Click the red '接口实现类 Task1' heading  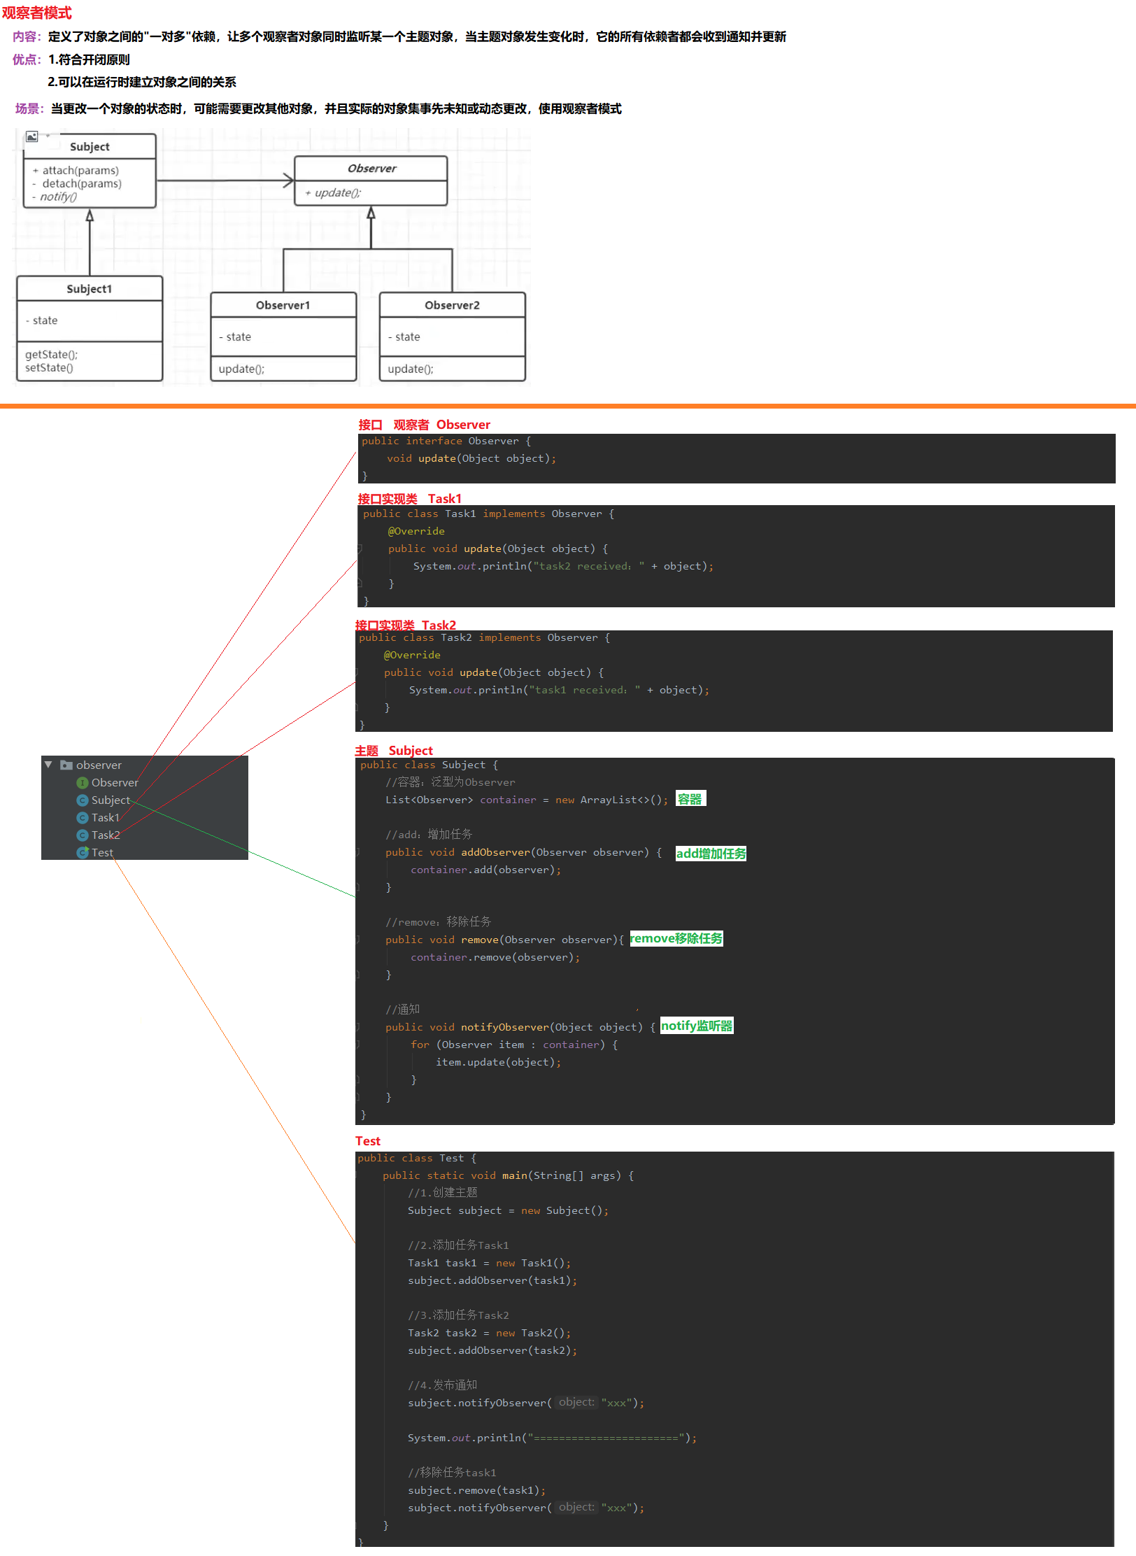[409, 499]
